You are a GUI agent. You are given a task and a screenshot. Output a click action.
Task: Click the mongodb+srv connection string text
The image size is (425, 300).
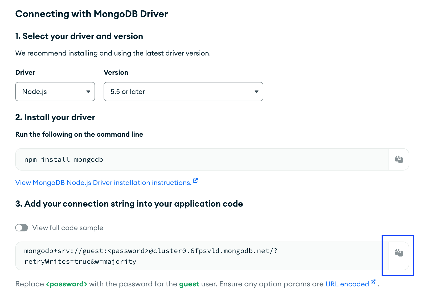pyautogui.click(x=151, y=256)
